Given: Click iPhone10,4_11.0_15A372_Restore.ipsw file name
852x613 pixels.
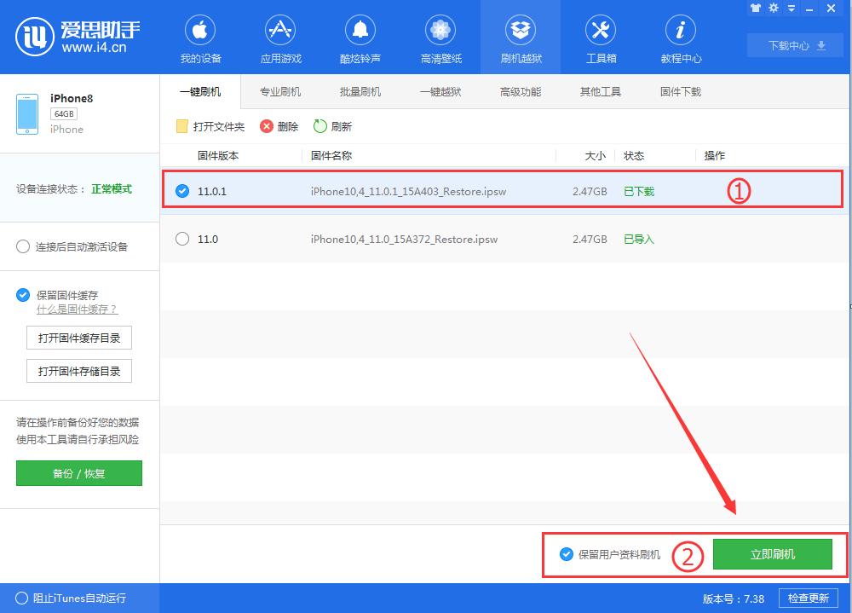Looking at the screenshot, I should point(404,240).
